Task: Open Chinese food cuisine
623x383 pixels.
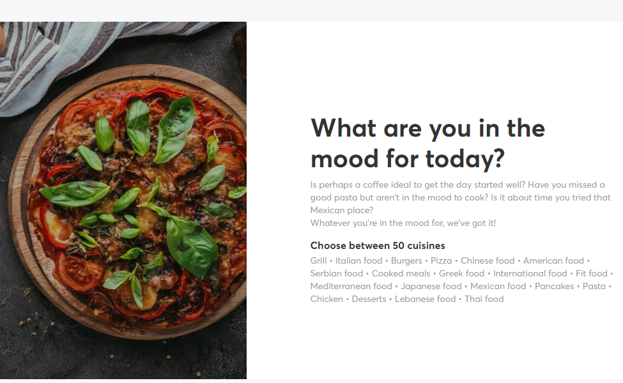Action: pyautogui.click(x=487, y=260)
